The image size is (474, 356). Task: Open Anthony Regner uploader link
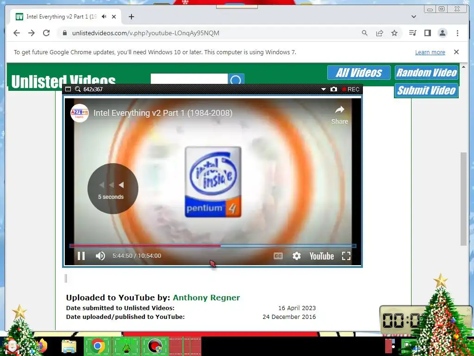click(x=206, y=298)
